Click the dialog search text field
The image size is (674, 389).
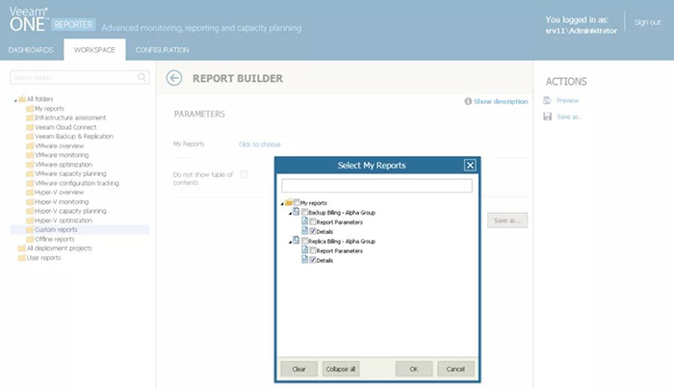376,185
